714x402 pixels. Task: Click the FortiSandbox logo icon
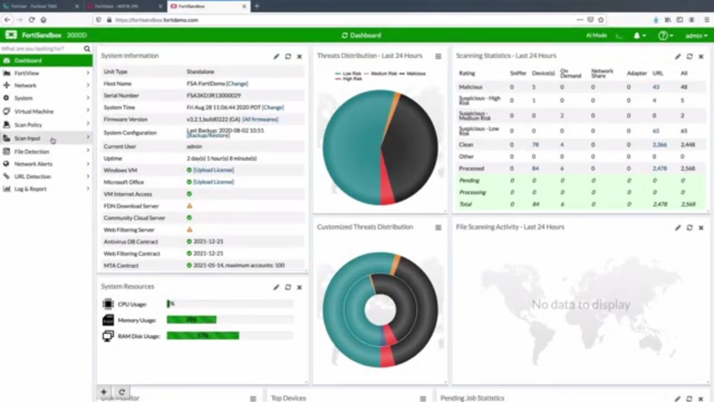[x=11, y=35]
